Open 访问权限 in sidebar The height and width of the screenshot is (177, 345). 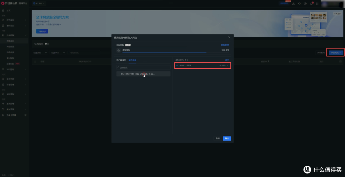coord(10,58)
